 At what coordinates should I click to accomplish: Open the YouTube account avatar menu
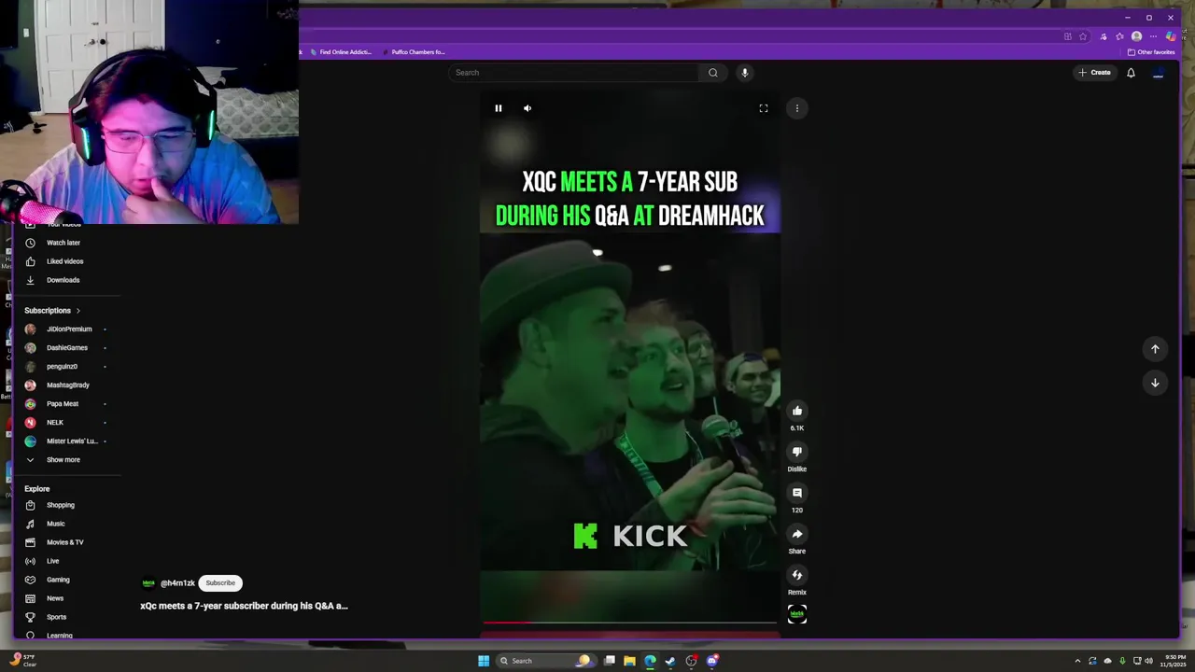tap(1159, 73)
